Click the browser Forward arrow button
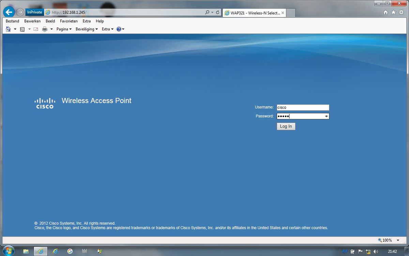Viewport: 409px width, 256px height. pos(20,12)
